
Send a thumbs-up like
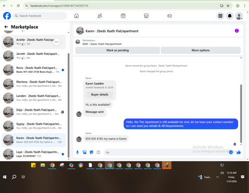(239, 152)
